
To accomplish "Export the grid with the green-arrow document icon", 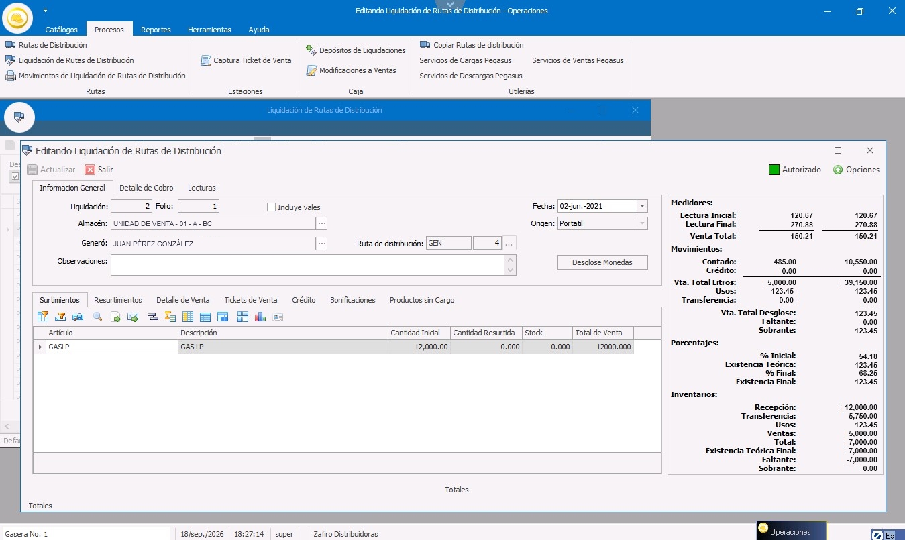I will (x=115, y=317).
